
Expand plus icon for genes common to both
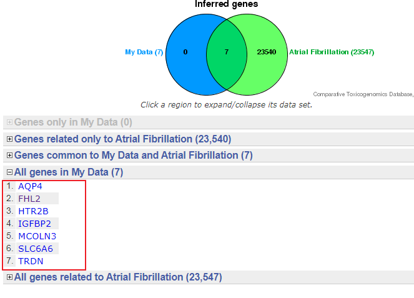(x=9, y=155)
